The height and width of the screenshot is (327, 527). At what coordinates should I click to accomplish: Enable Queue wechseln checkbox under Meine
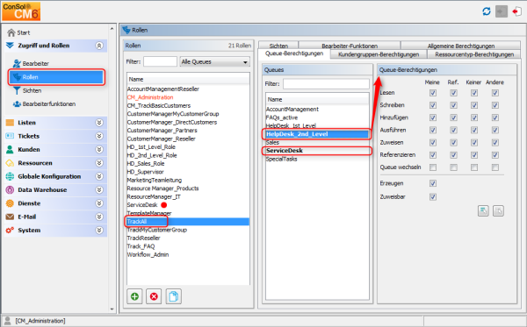click(x=433, y=167)
